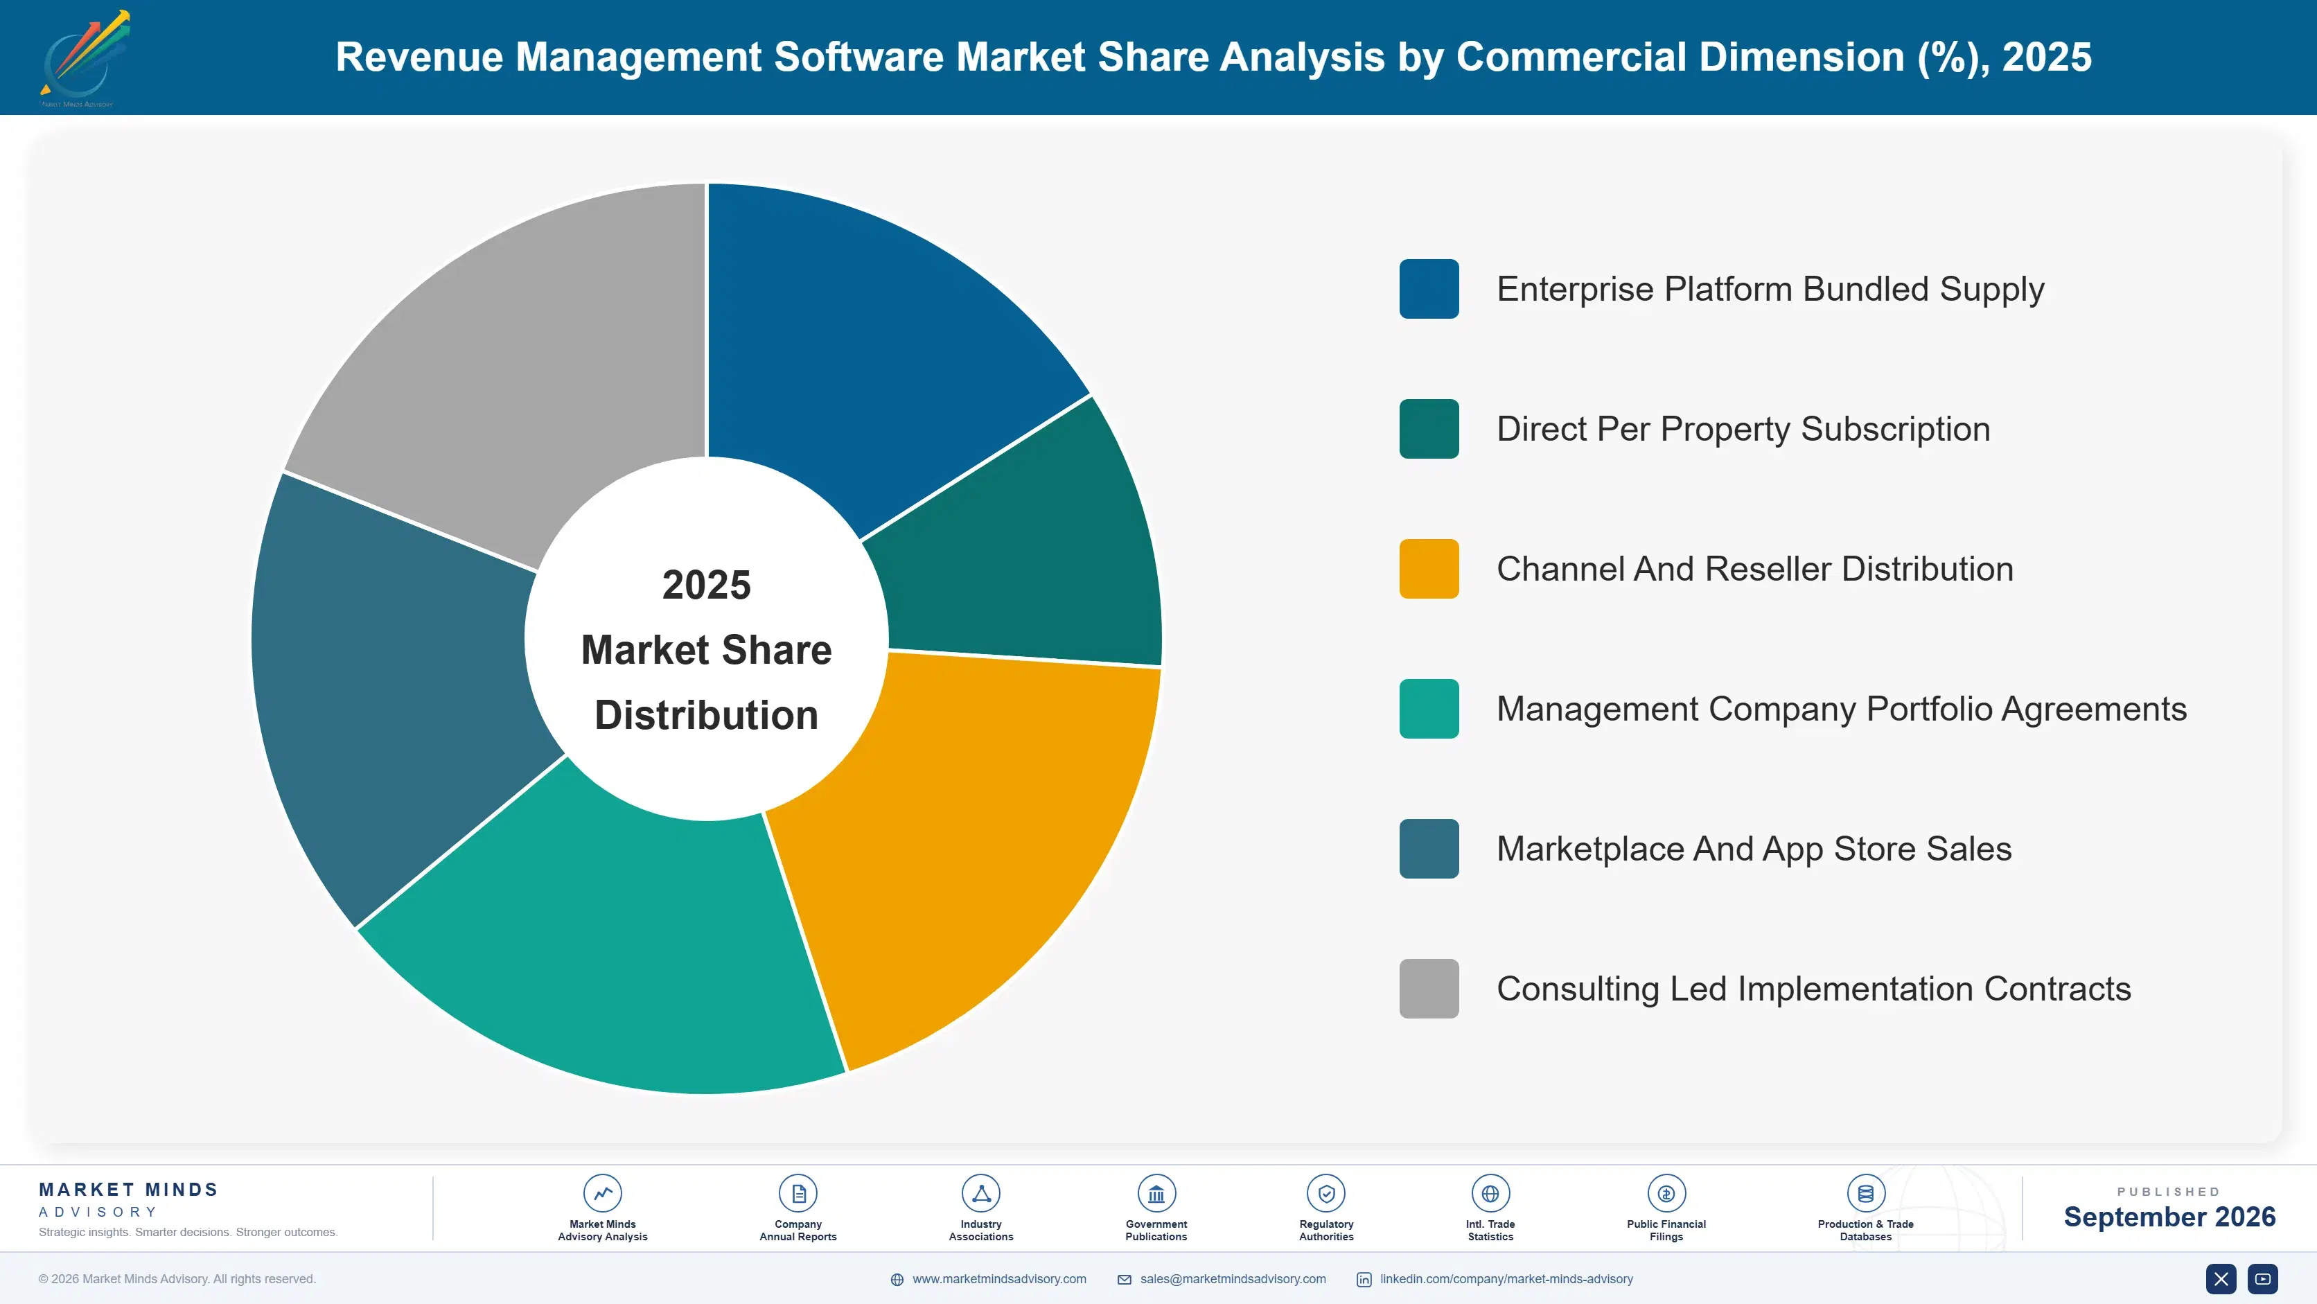Image resolution: width=2317 pixels, height=1304 pixels.
Task: Click the Market Minds Advisory logo
Action: 85,58
